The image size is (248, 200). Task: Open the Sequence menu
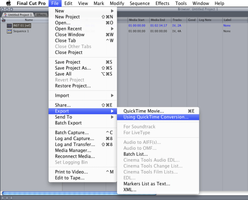[140, 3]
